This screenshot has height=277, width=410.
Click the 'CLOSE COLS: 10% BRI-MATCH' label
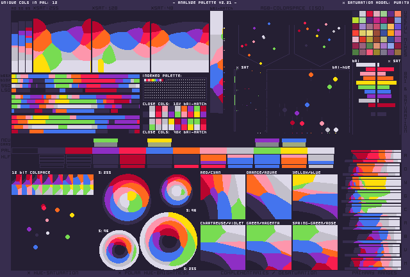[x=175, y=104]
